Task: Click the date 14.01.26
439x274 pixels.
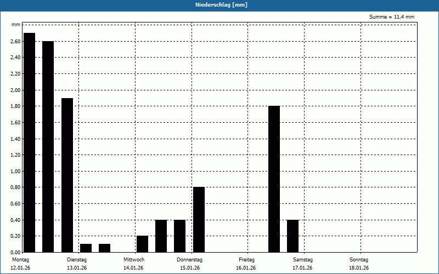Action: (x=133, y=268)
